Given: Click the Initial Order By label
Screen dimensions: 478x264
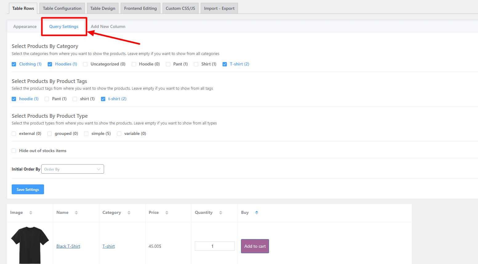Looking at the screenshot, I should (x=26, y=169).
